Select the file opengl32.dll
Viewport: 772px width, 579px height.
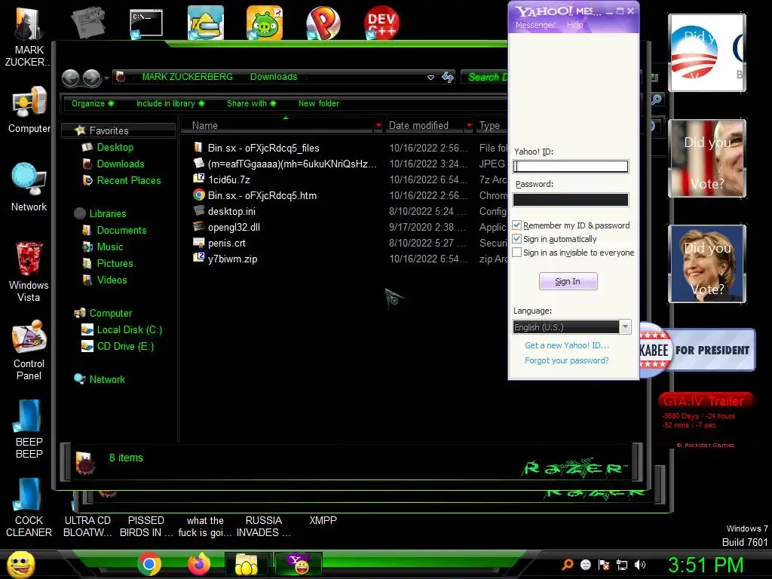tap(234, 227)
